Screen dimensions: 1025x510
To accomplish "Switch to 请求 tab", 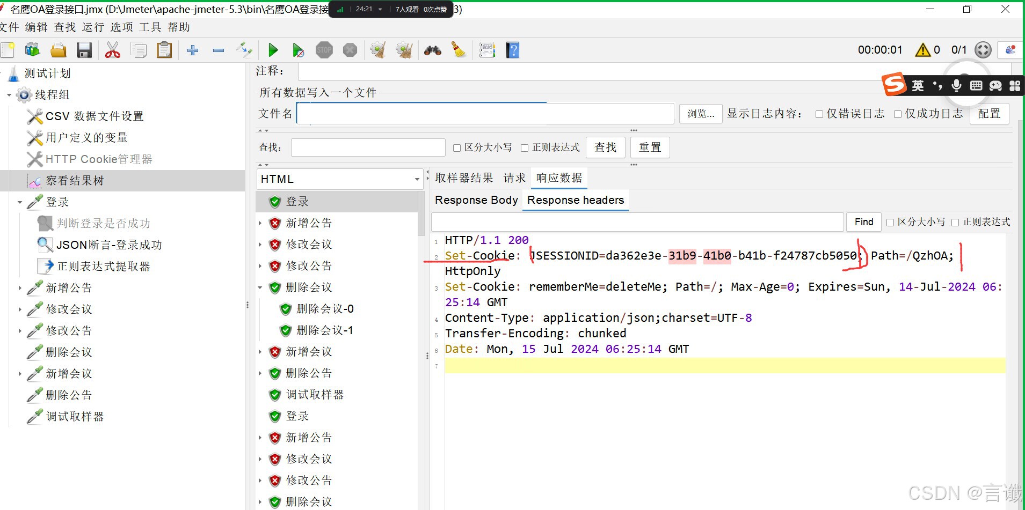I will pyautogui.click(x=514, y=178).
